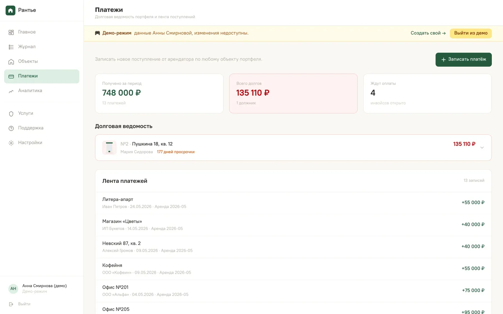The height and width of the screenshot is (314, 503).
Task: Click the Настройки gear icon
Action: pos(11,143)
